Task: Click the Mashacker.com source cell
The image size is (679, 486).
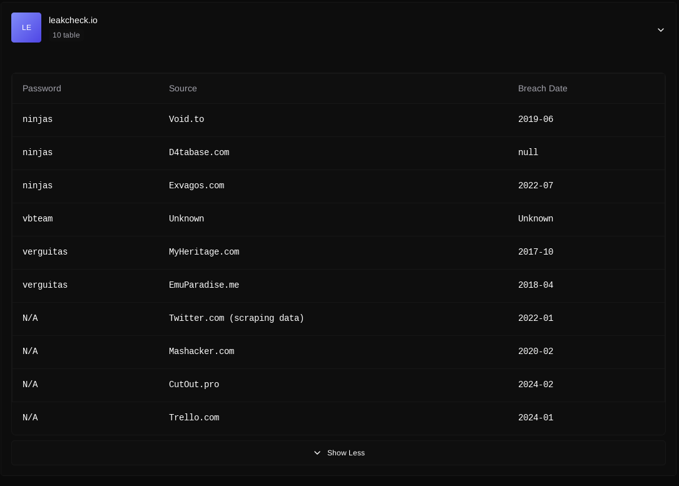Action: click(x=202, y=352)
